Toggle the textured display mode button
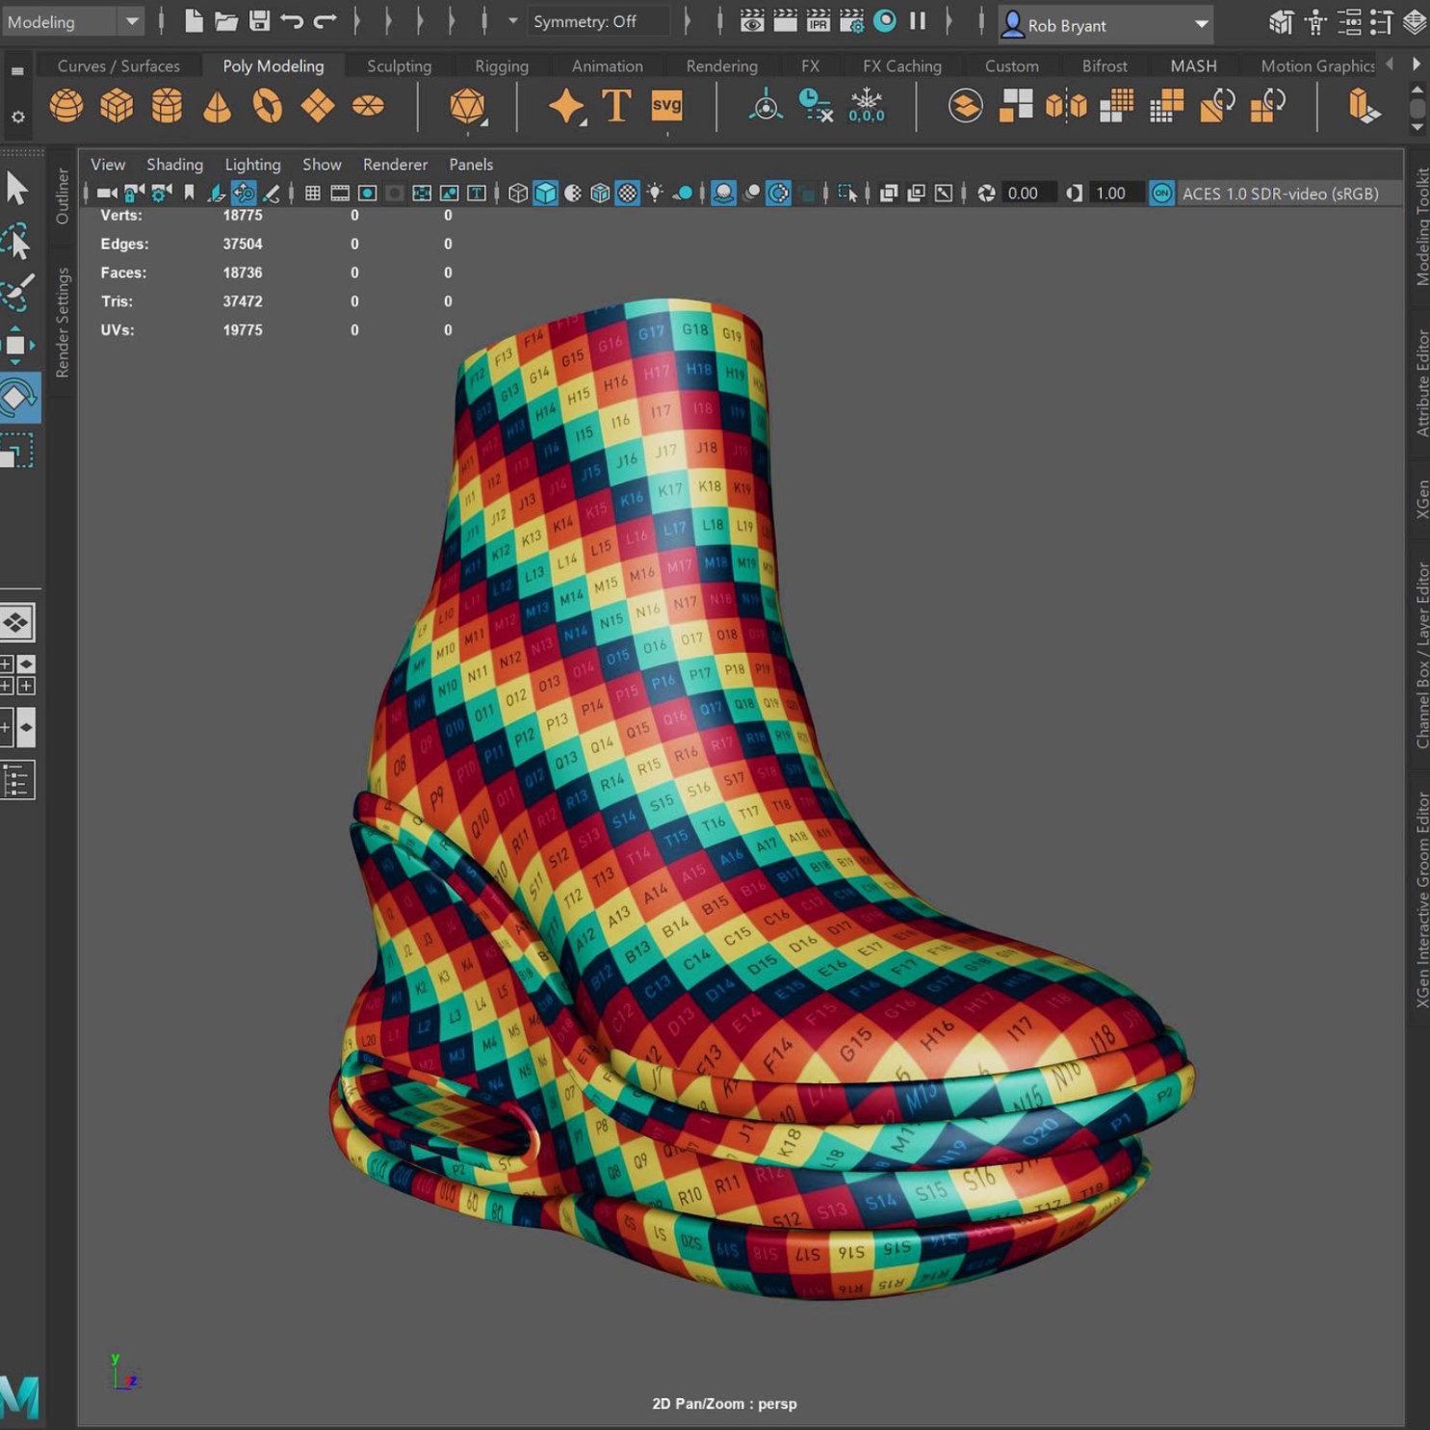This screenshot has height=1430, width=1430. pos(627,194)
